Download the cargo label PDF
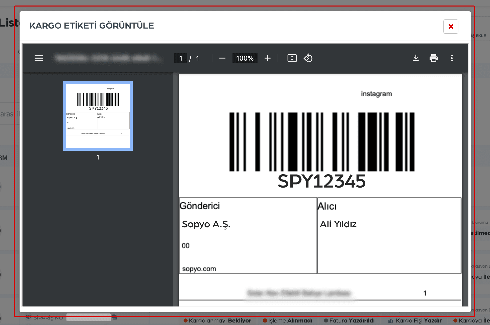490x325 pixels. (416, 58)
